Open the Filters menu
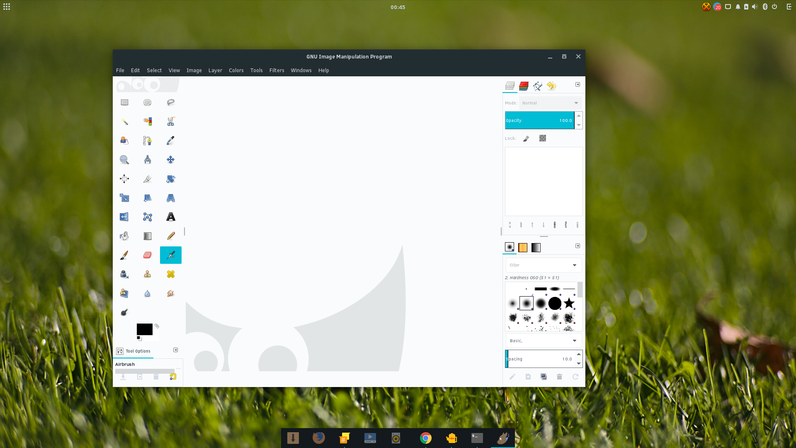The height and width of the screenshot is (448, 796). tap(277, 71)
